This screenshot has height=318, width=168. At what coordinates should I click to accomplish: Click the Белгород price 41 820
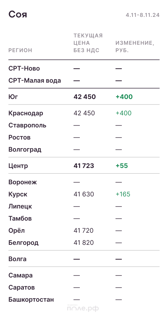tap(83, 243)
